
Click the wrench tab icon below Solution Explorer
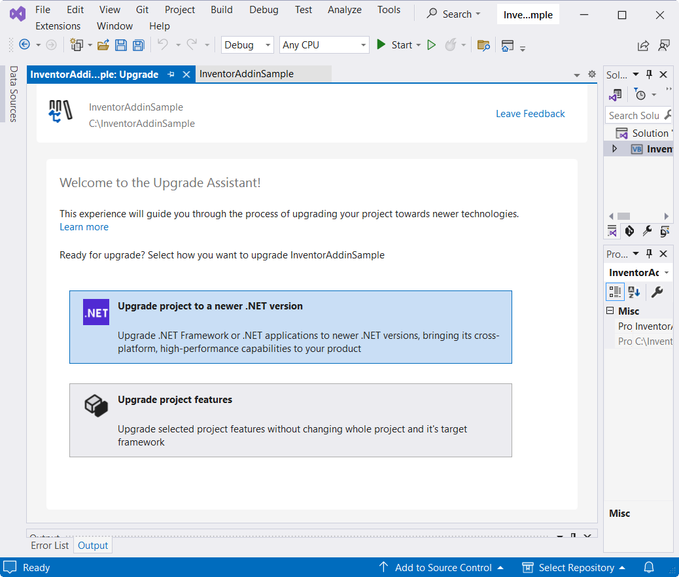click(x=648, y=232)
